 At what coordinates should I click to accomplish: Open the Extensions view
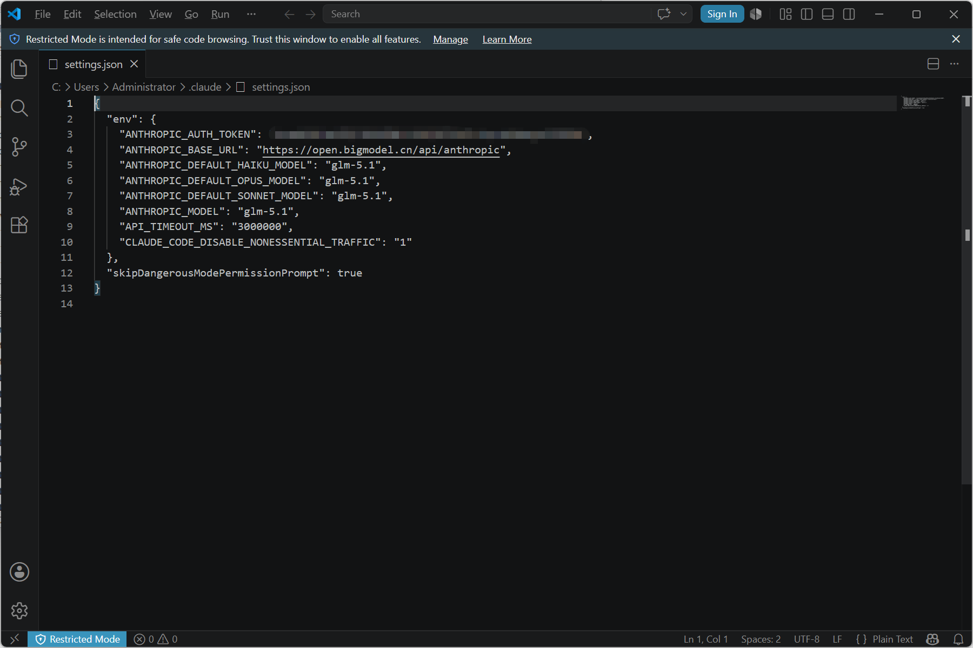click(19, 225)
